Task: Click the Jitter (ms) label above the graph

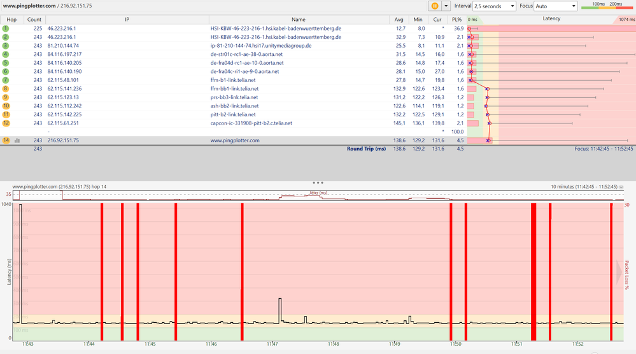Action: pyautogui.click(x=318, y=193)
